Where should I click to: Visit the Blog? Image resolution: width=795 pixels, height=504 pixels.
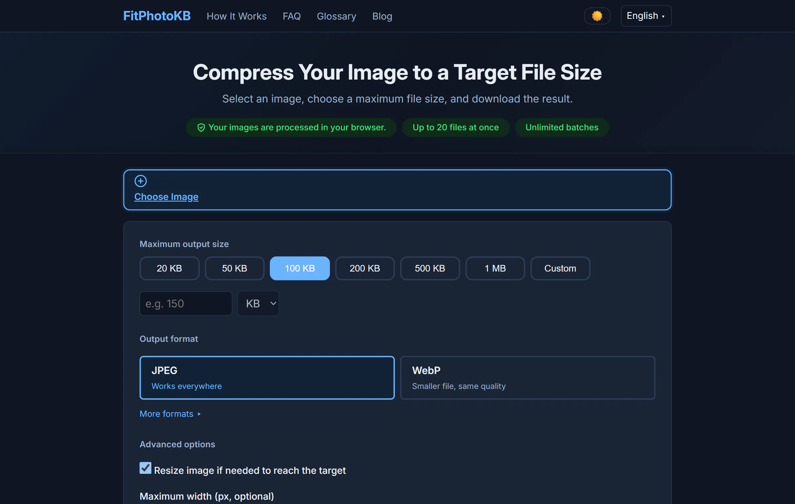(x=382, y=16)
